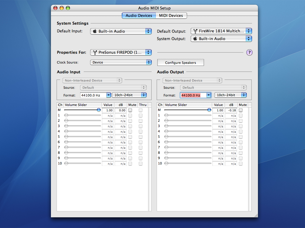Toggle Thru checkbox for Audio Input channel 2

(141, 121)
